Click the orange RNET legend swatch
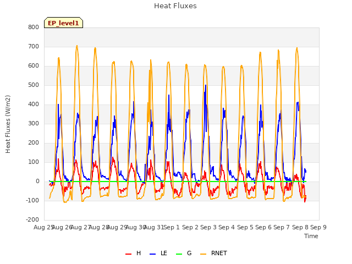Screen dimensions: 352x264 coord(203,254)
